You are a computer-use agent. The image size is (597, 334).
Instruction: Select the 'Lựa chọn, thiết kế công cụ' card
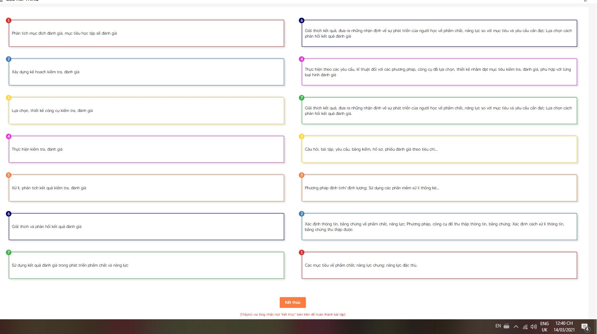click(x=146, y=110)
